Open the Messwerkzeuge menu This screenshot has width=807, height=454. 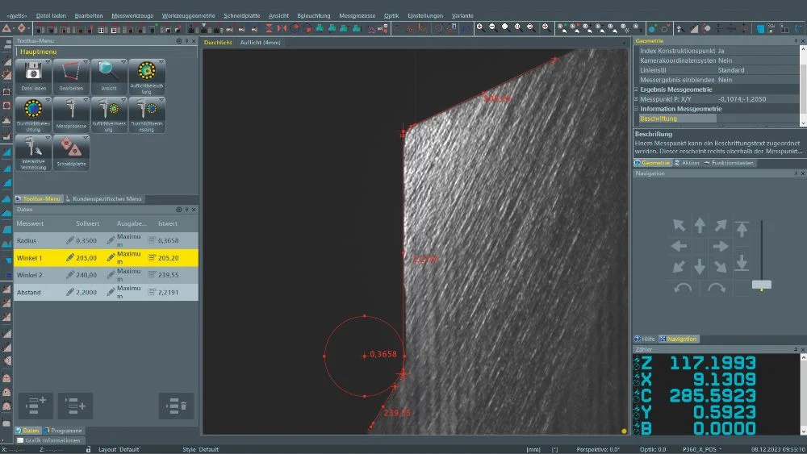[x=132, y=15]
